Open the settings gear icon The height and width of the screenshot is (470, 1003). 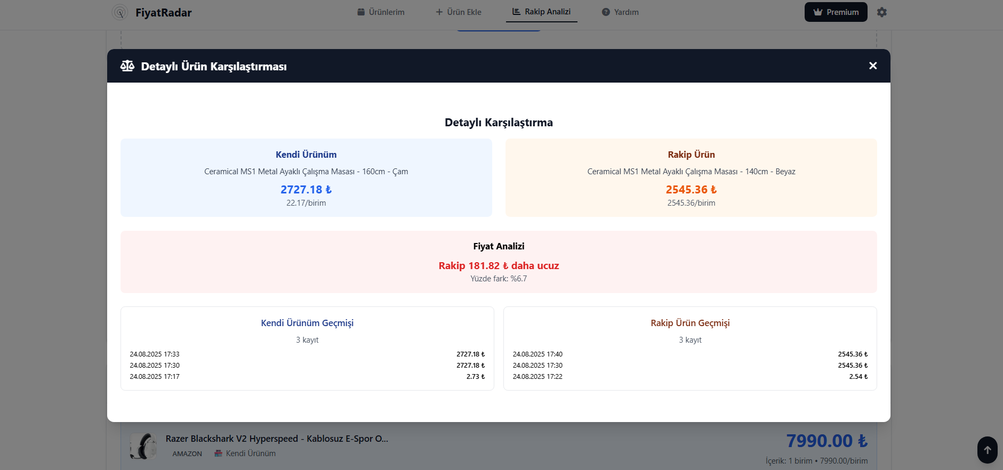point(882,12)
